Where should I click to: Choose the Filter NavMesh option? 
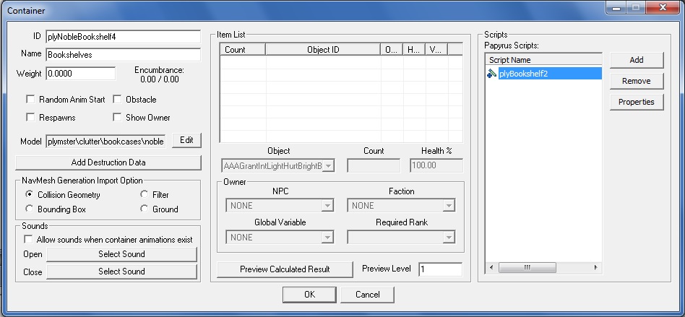click(145, 195)
